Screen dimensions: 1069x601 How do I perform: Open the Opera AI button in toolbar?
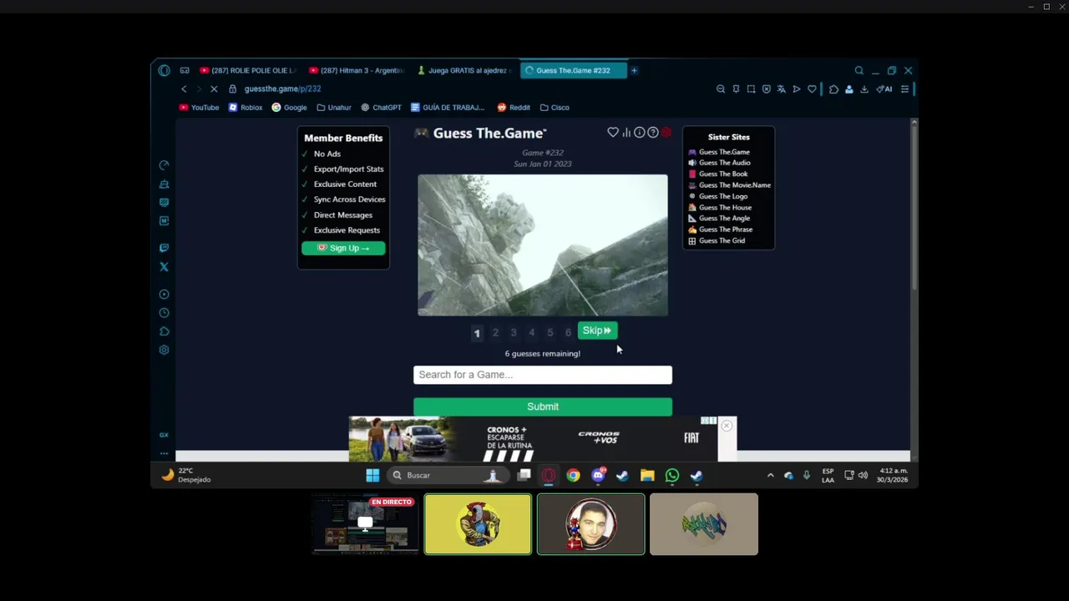(884, 89)
